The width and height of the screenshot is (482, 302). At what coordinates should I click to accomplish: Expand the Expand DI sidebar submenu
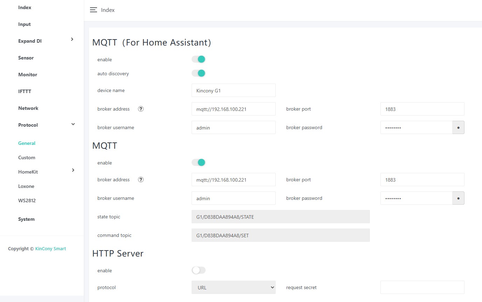72,40
